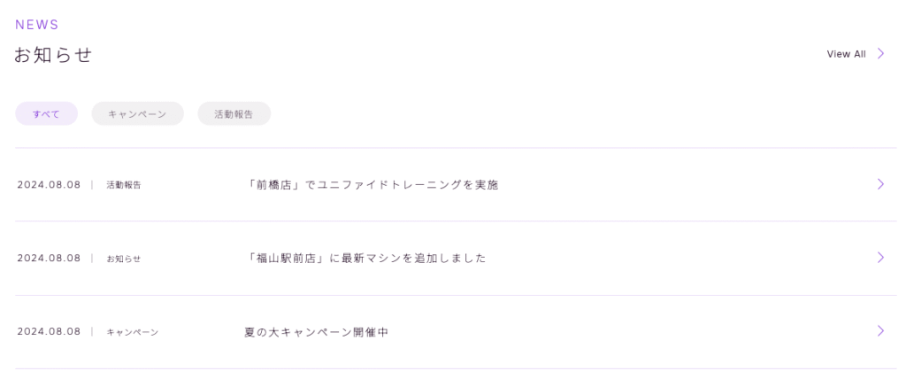
Task: Click the date of the 前橋店 news item
Action: point(49,185)
